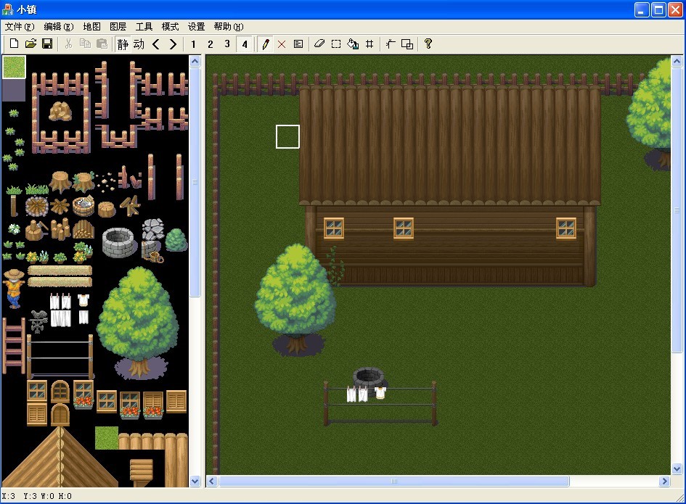The height and width of the screenshot is (504, 686).
Task: Click the cut scissors icon
Action: click(x=69, y=44)
